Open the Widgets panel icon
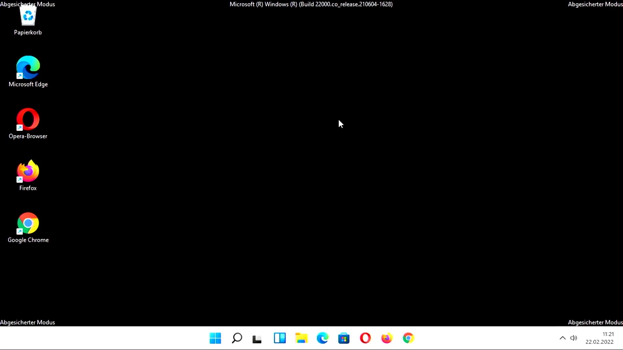Viewport: 623px width, 350px height. pyautogui.click(x=280, y=338)
